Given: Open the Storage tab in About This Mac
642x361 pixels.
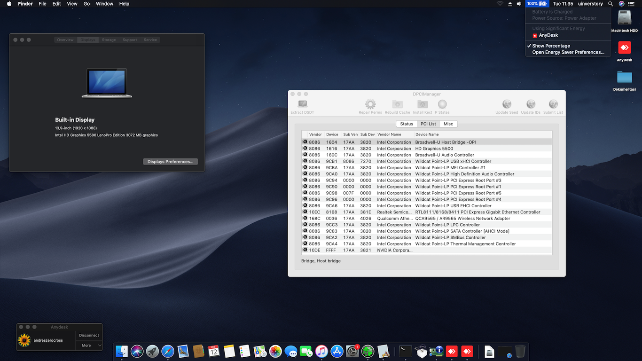Looking at the screenshot, I should 109,40.
